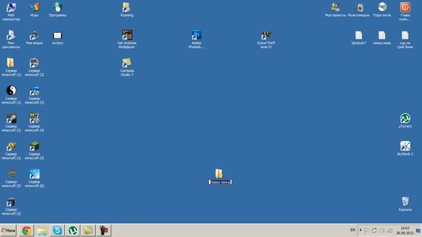The image size is (422, 237).
Task: Open the Пуск start menu
Action: click(x=9, y=230)
